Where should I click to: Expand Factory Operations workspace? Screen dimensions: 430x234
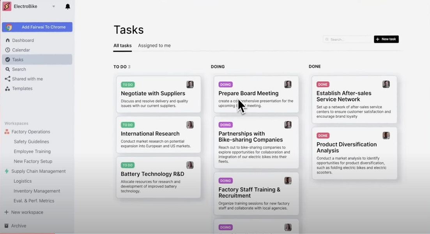(x=31, y=132)
